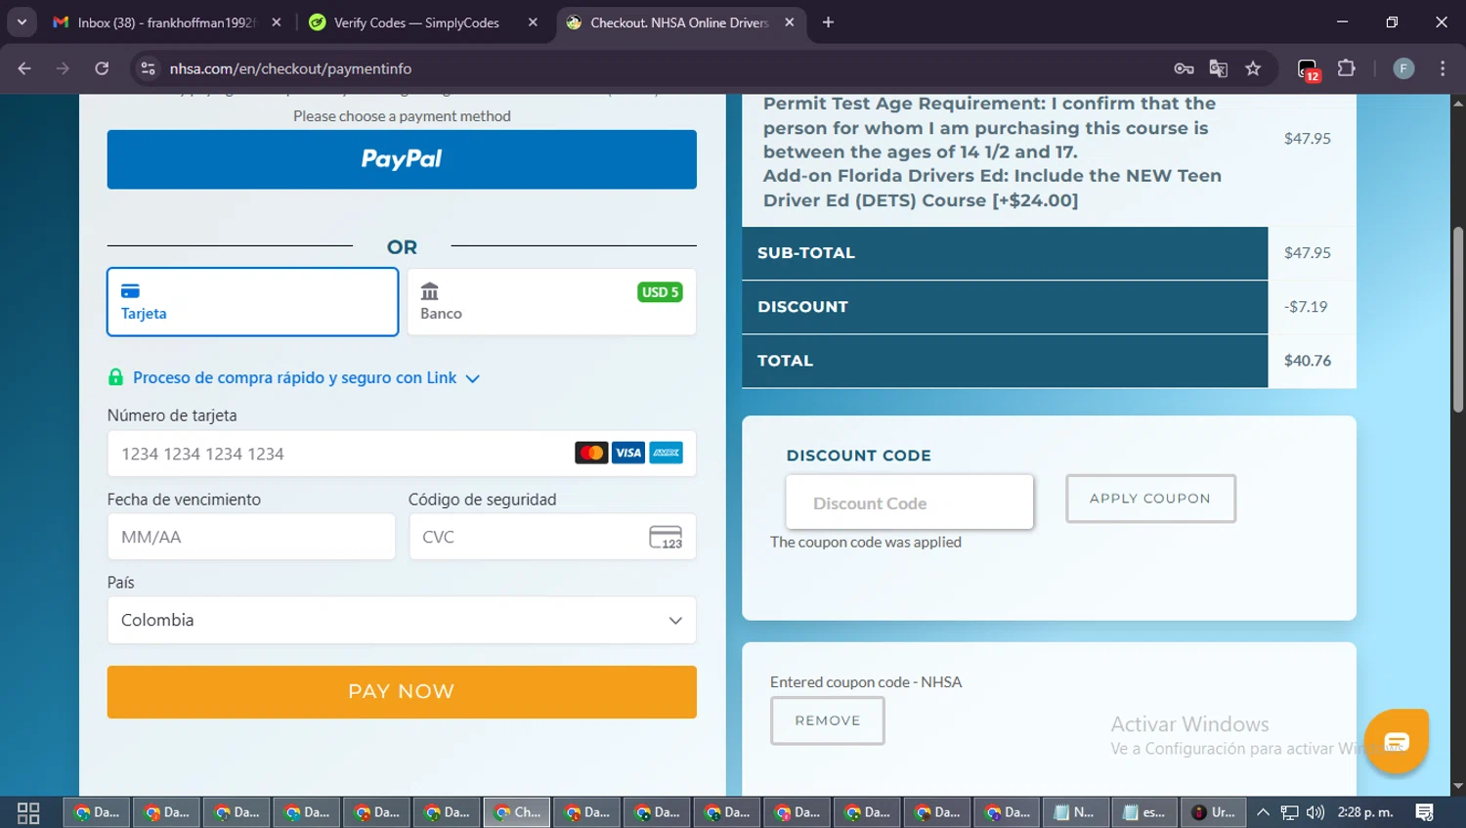Open Windows Task View on the taskbar

pyautogui.click(x=28, y=812)
